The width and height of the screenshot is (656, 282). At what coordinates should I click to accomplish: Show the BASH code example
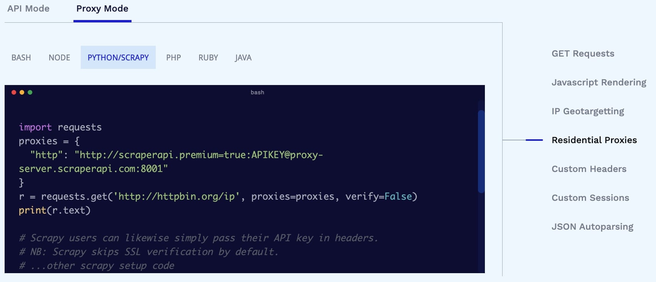click(21, 57)
